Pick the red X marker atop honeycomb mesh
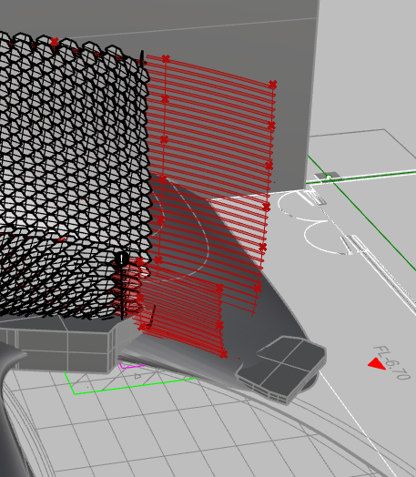The width and height of the screenshot is (416, 477). (x=55, y=41)
